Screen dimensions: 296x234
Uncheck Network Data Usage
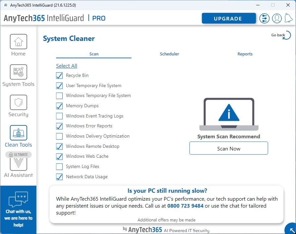coord(59,177)
